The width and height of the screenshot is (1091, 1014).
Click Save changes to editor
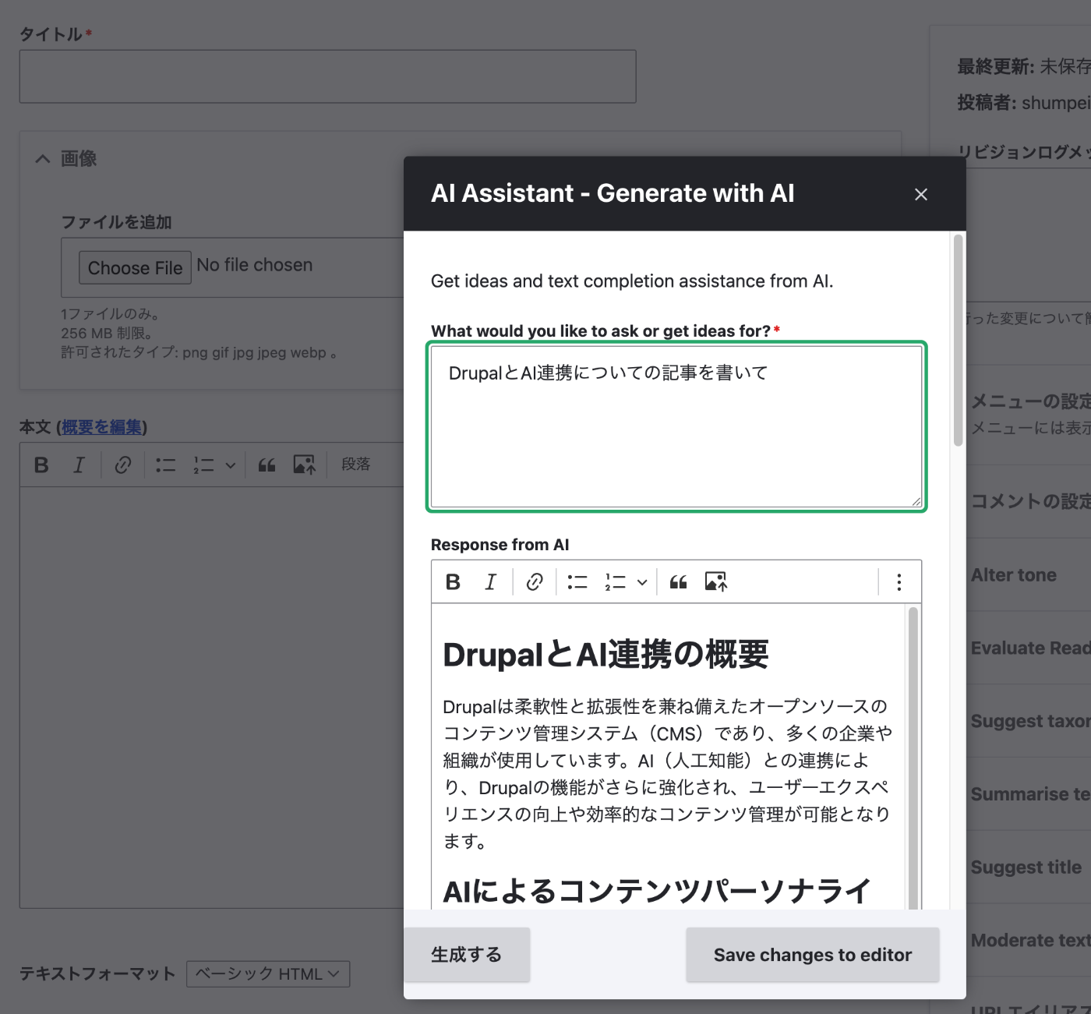tap(812, 954)
